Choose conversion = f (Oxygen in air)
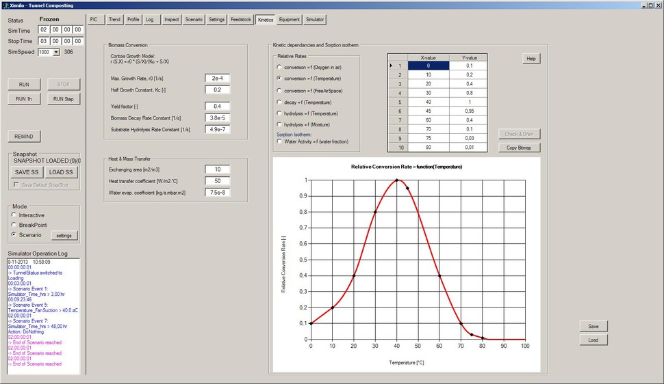 coord(279,67)
